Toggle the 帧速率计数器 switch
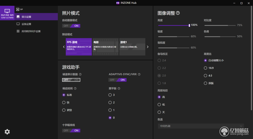 [x=71, y=80]
